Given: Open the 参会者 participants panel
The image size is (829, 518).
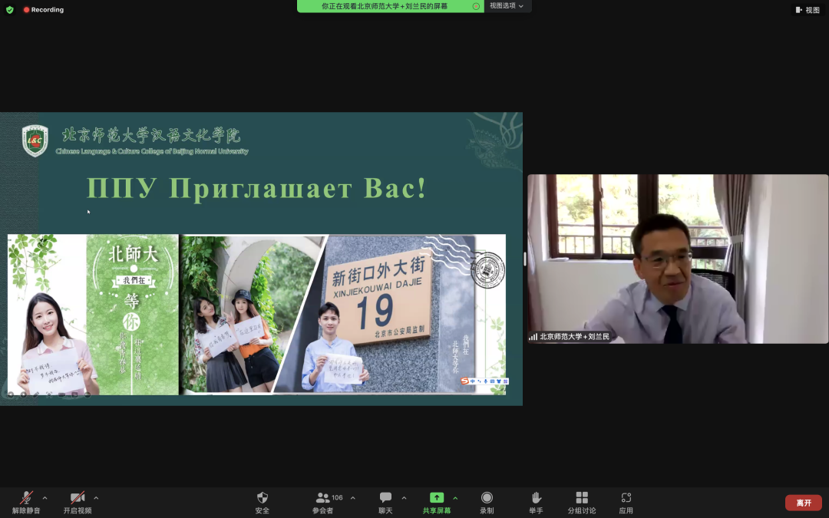Looking at the screenshot, I should [x=322, y=503].
